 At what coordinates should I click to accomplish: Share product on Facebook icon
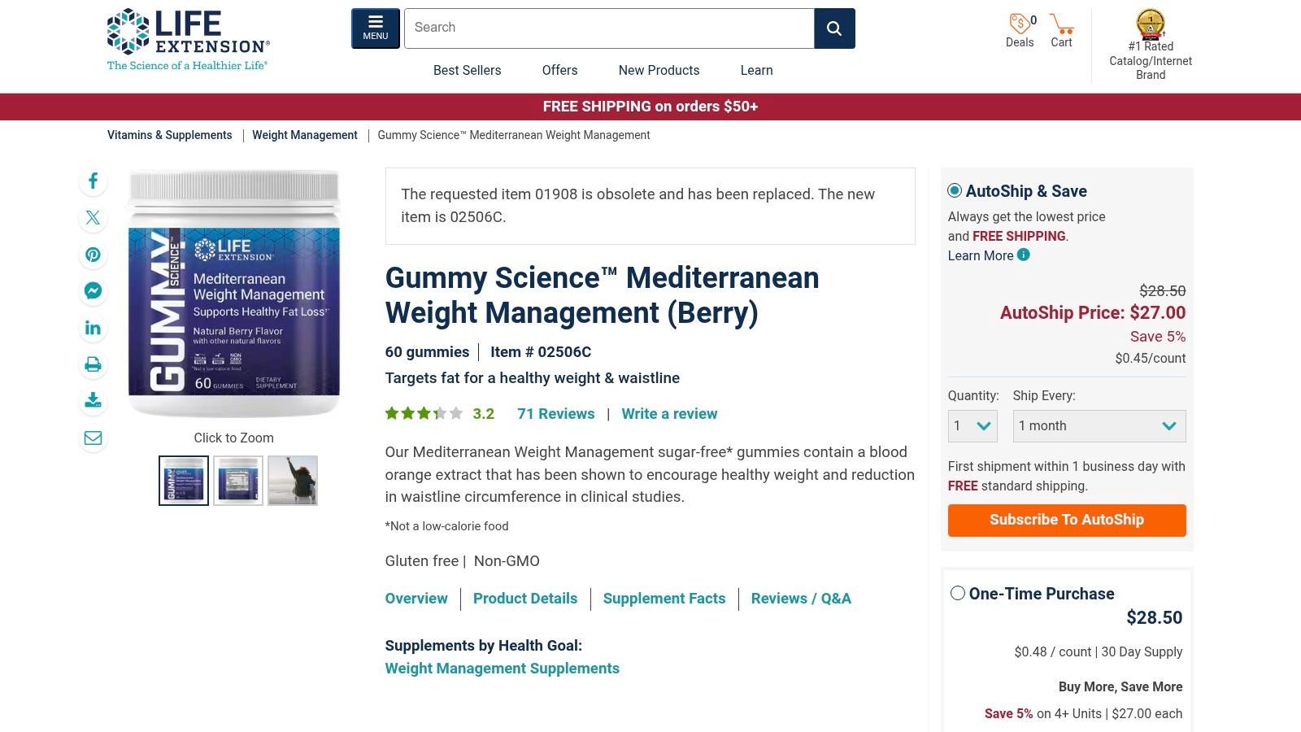click(x=93, y=181)
